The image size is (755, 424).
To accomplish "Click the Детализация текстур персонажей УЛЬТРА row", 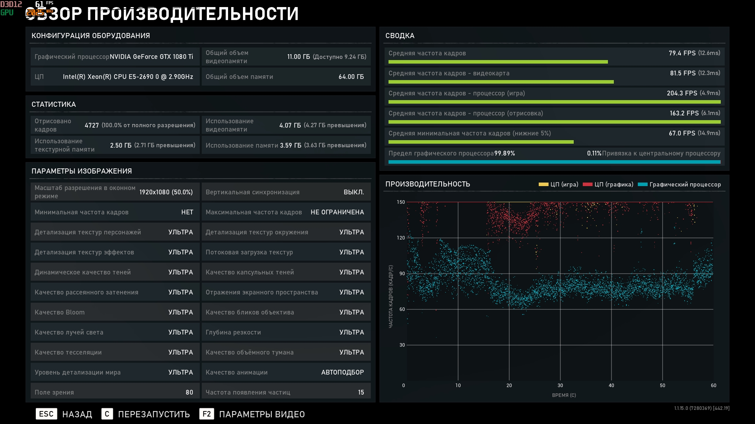I will pos(115,232).
